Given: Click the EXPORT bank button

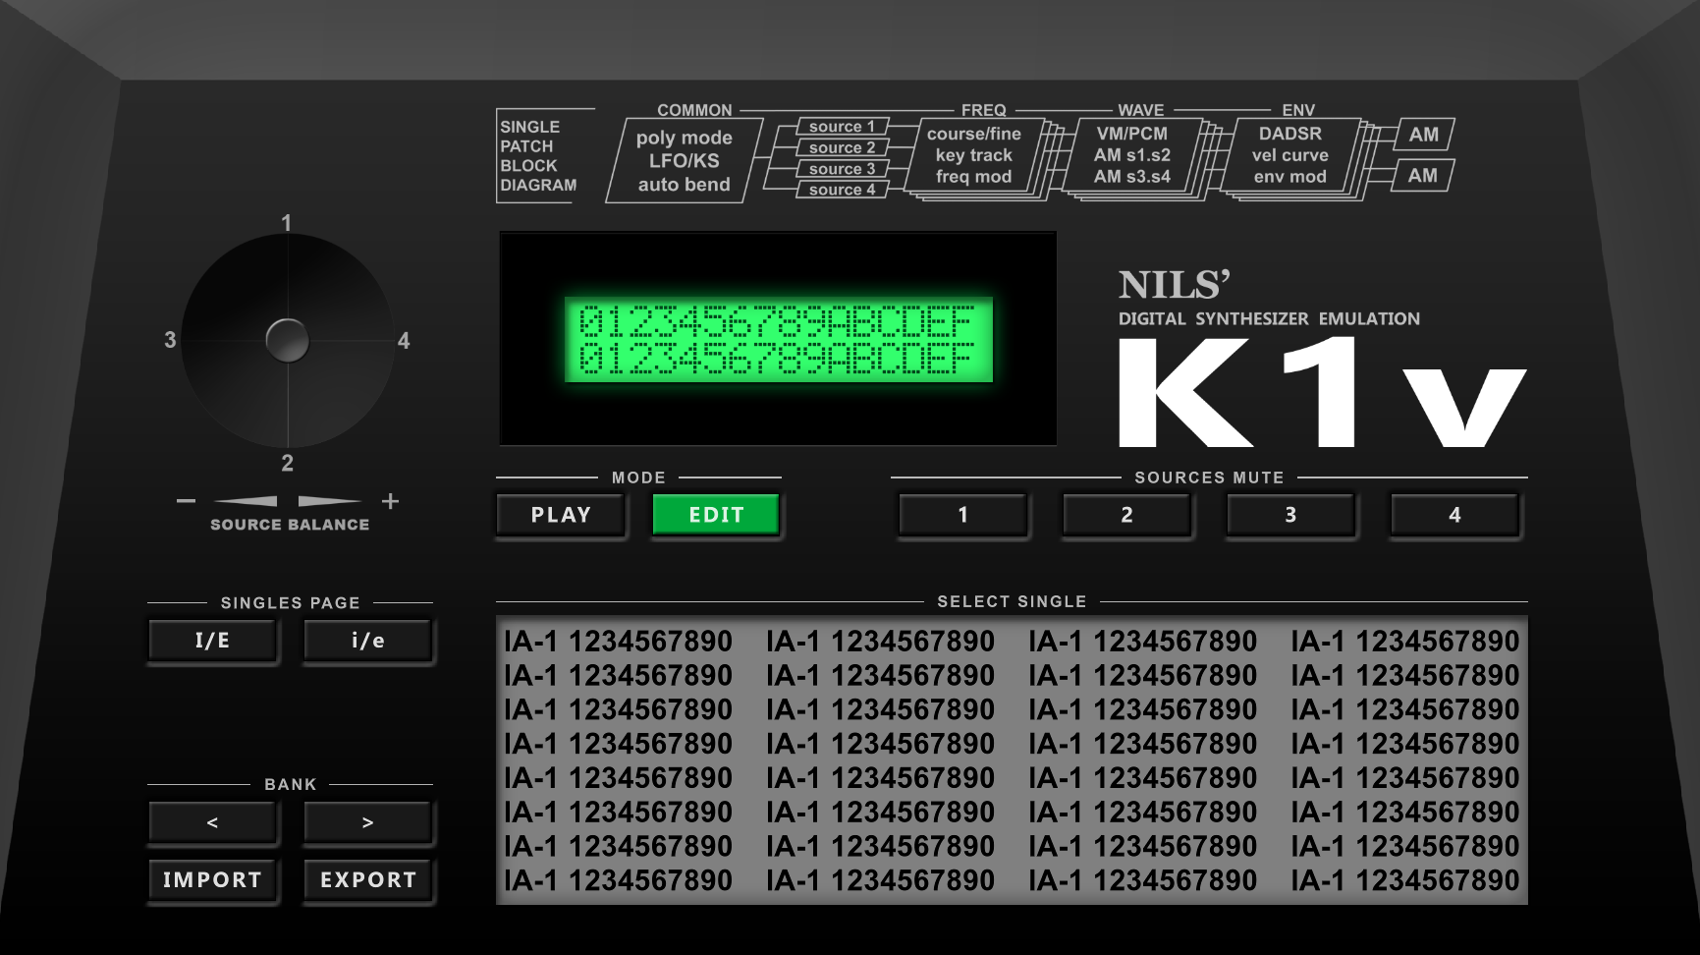Looking at the screenshot, I should pos(367,880).
